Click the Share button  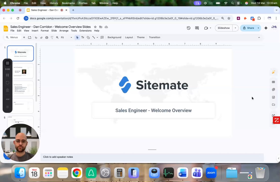(248, 28)
